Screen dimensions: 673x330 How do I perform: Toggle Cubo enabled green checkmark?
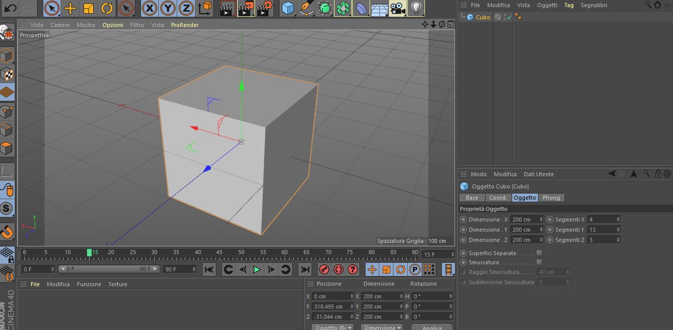point(509,17)
